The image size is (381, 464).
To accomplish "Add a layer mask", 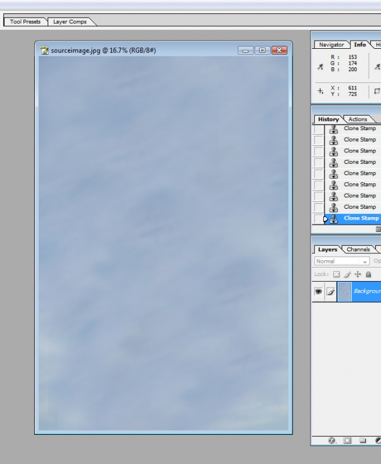I will 347,441.
